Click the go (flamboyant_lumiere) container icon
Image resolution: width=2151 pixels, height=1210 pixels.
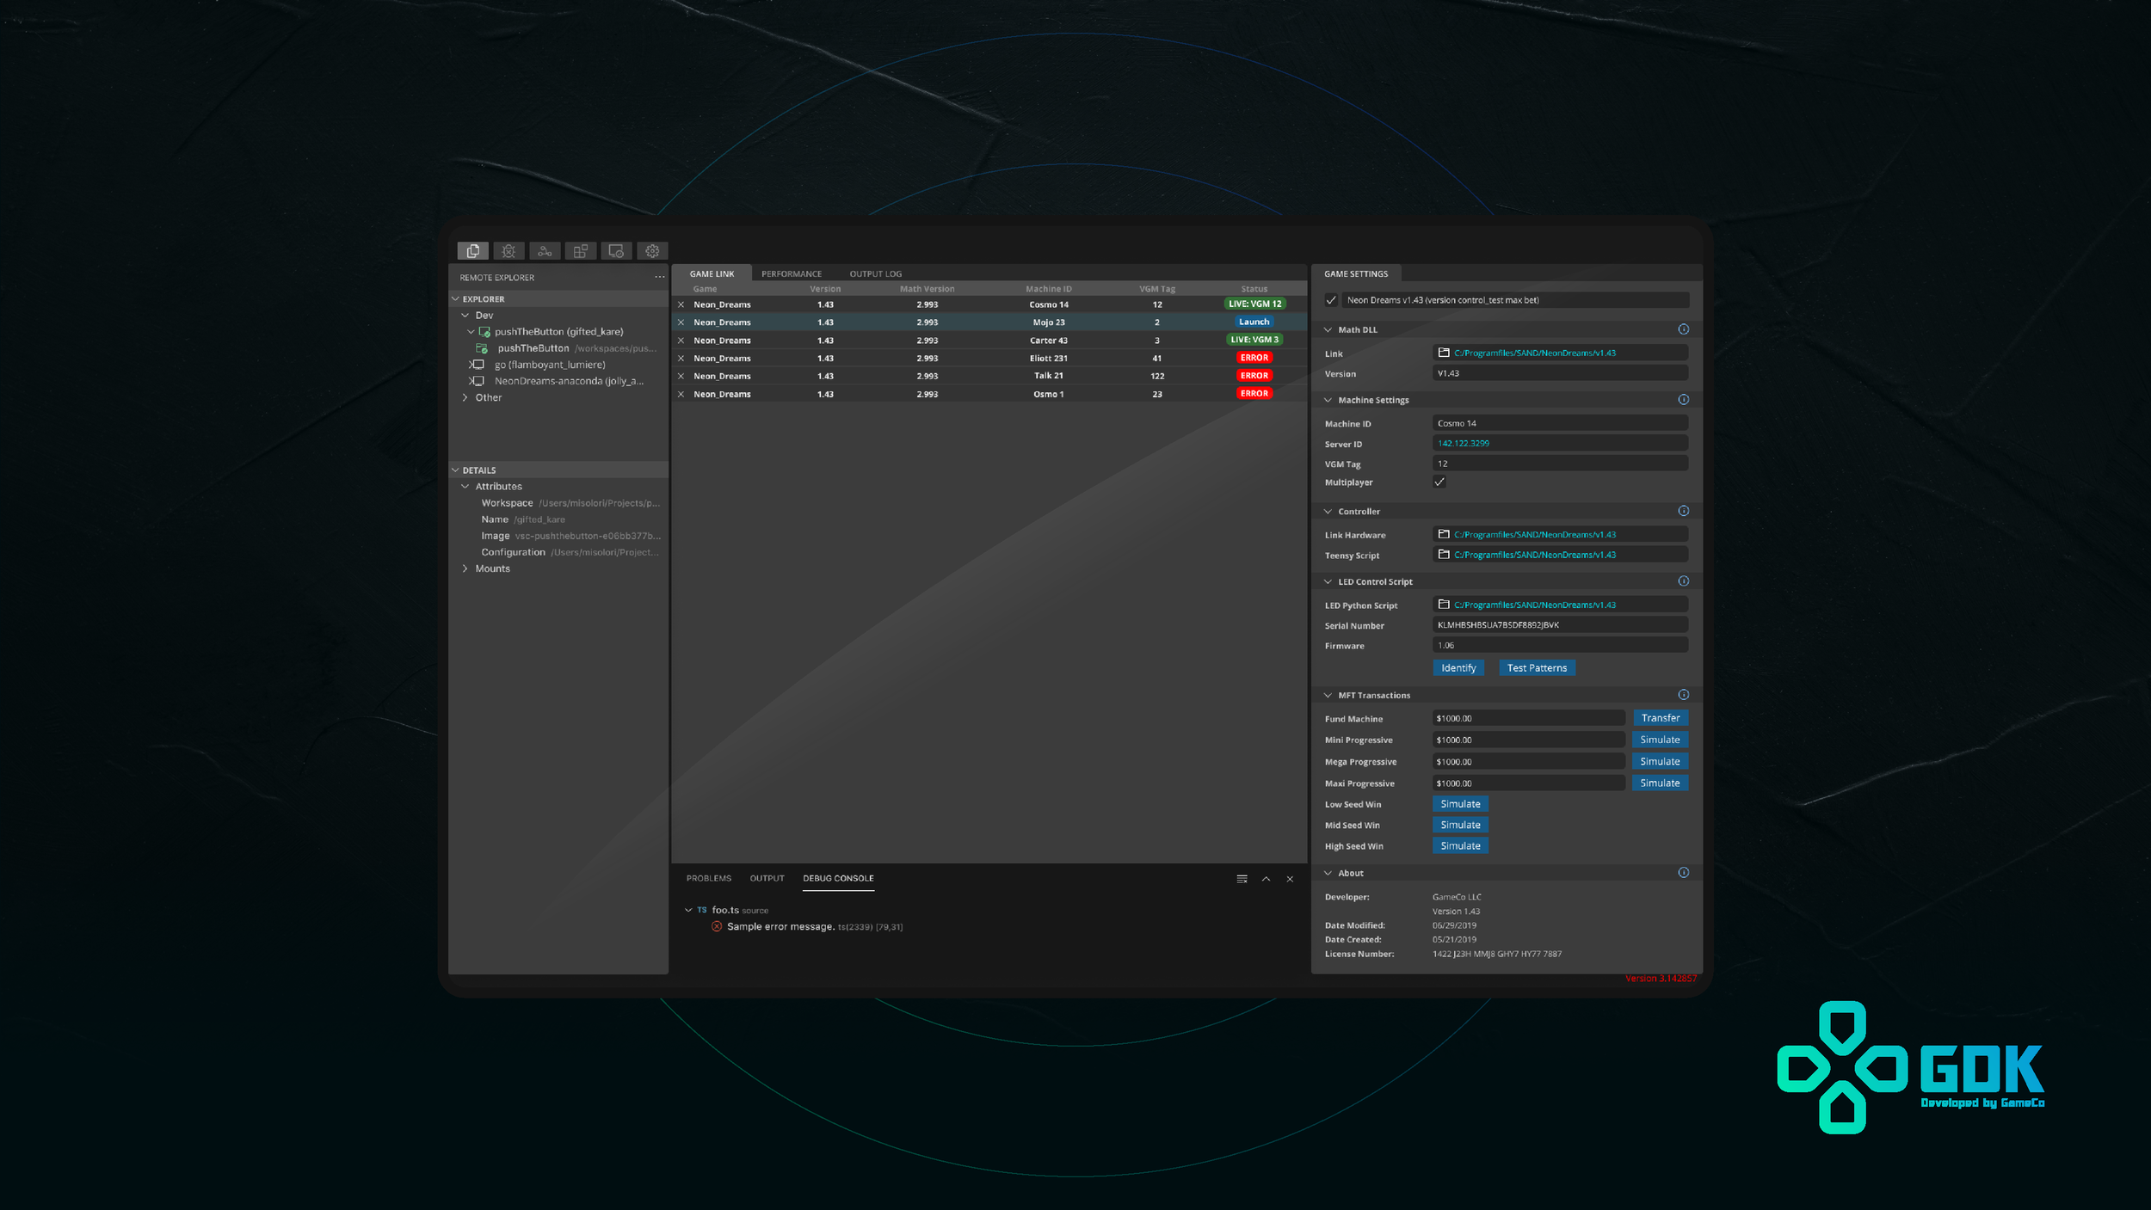[x=478, y=365]
